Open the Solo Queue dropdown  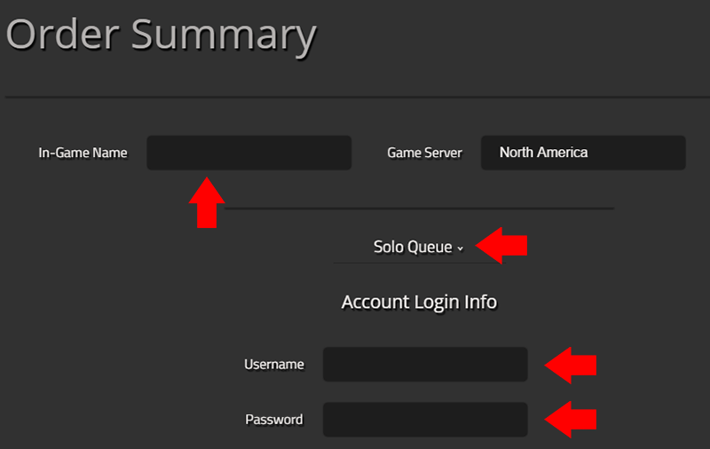414,248
